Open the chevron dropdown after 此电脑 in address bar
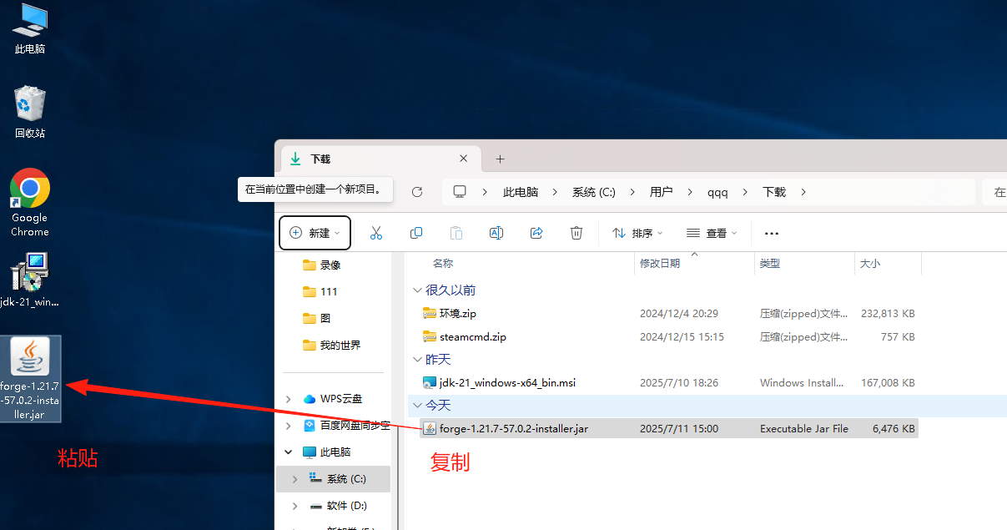The image size is (1007, 530). click(555, 192)
